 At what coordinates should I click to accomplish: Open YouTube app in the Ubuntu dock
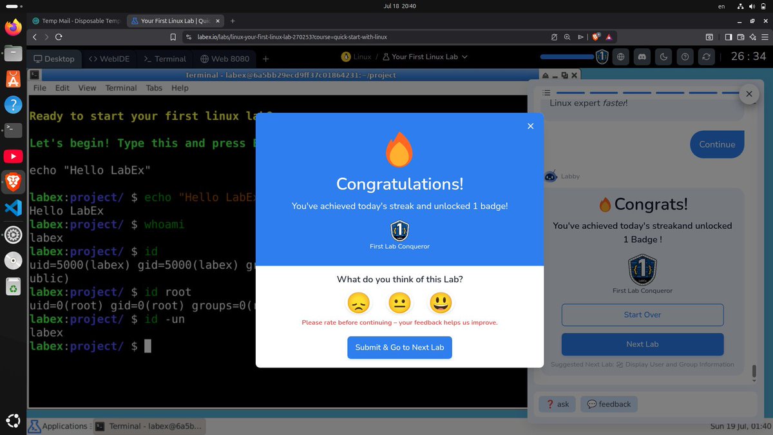click(13, 156)
